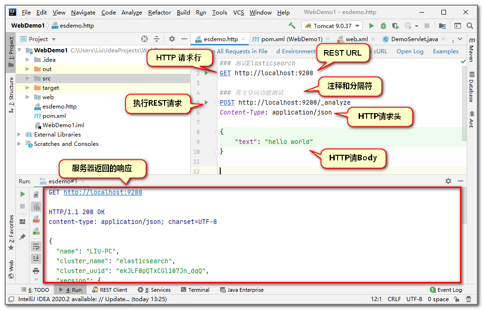Run the GET request on line 2
Viewport: 483px width, 310px height.
(206, 73)
